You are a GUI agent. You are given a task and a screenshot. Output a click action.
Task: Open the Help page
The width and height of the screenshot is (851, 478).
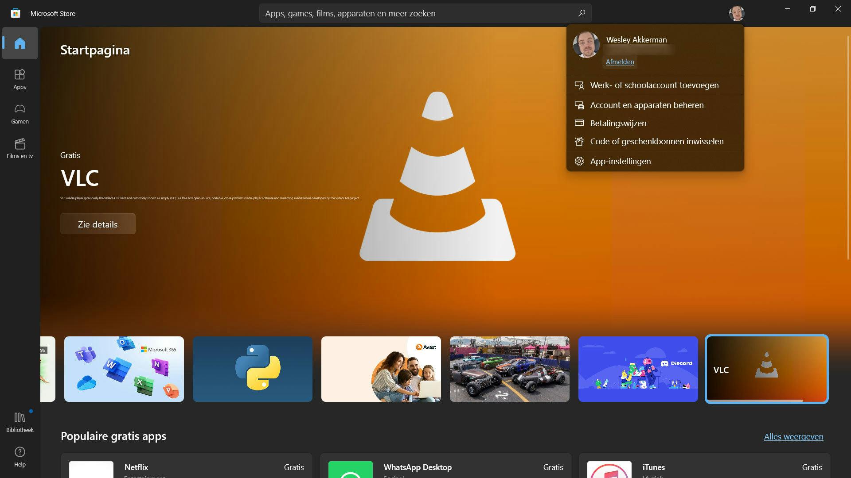pos(20,457)
